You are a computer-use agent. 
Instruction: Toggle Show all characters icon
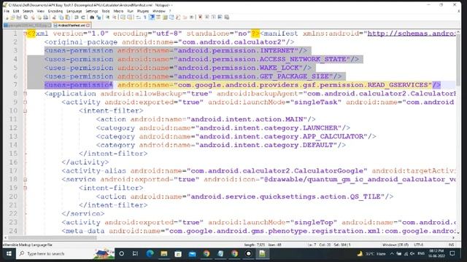145,17
